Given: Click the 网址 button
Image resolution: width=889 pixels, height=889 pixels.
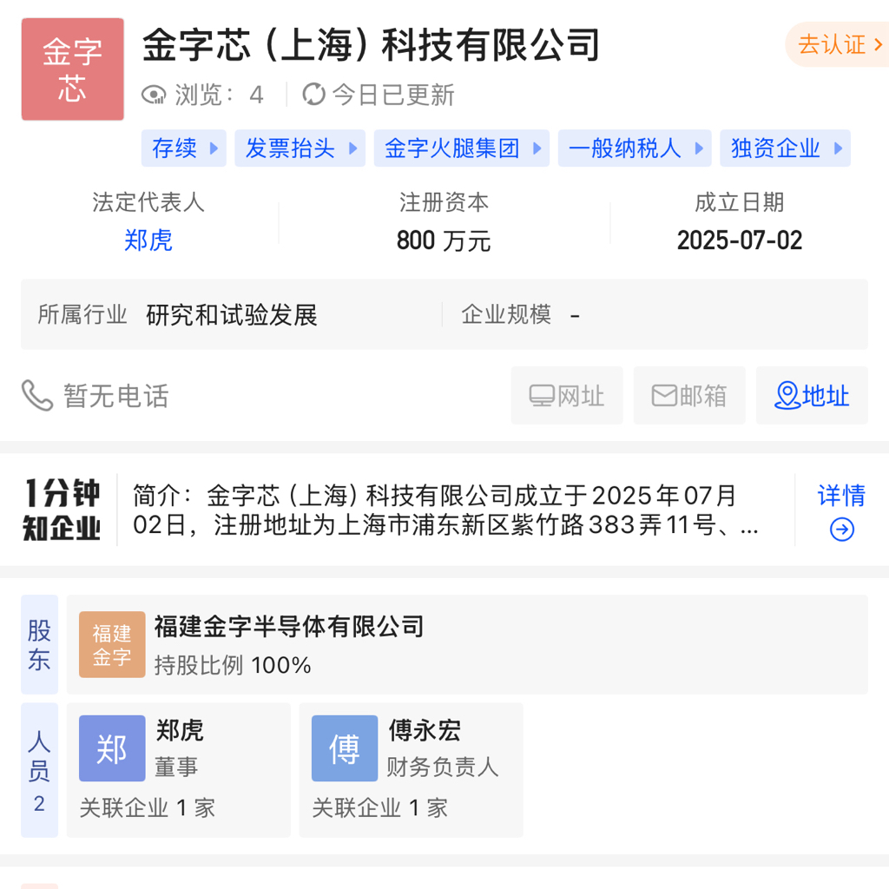Looking at the screenshot, I should (x=567, y=395).
